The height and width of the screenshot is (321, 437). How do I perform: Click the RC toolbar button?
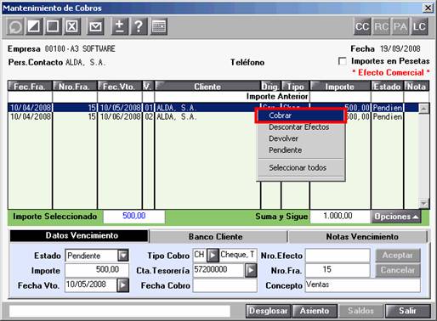381,26
